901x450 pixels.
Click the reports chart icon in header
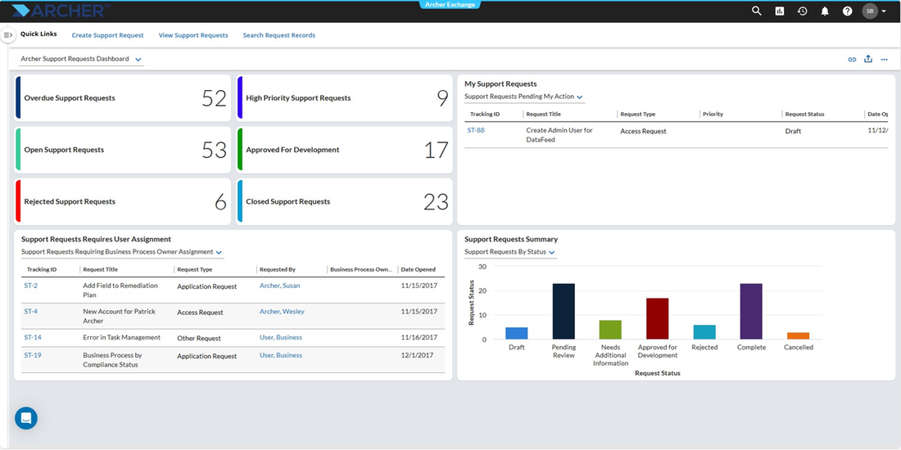[x=780, y=11]
